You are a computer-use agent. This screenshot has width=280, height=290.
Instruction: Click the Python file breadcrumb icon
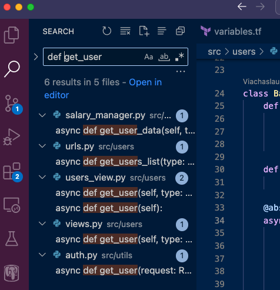pos(274,51)
